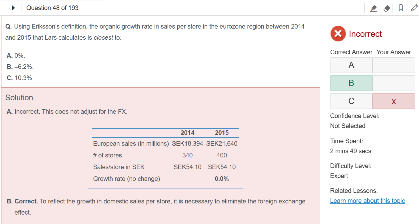Click the Question 48 of 193 label
The image size is (419, 224).
pyautogui.click(x=52, y=8)
